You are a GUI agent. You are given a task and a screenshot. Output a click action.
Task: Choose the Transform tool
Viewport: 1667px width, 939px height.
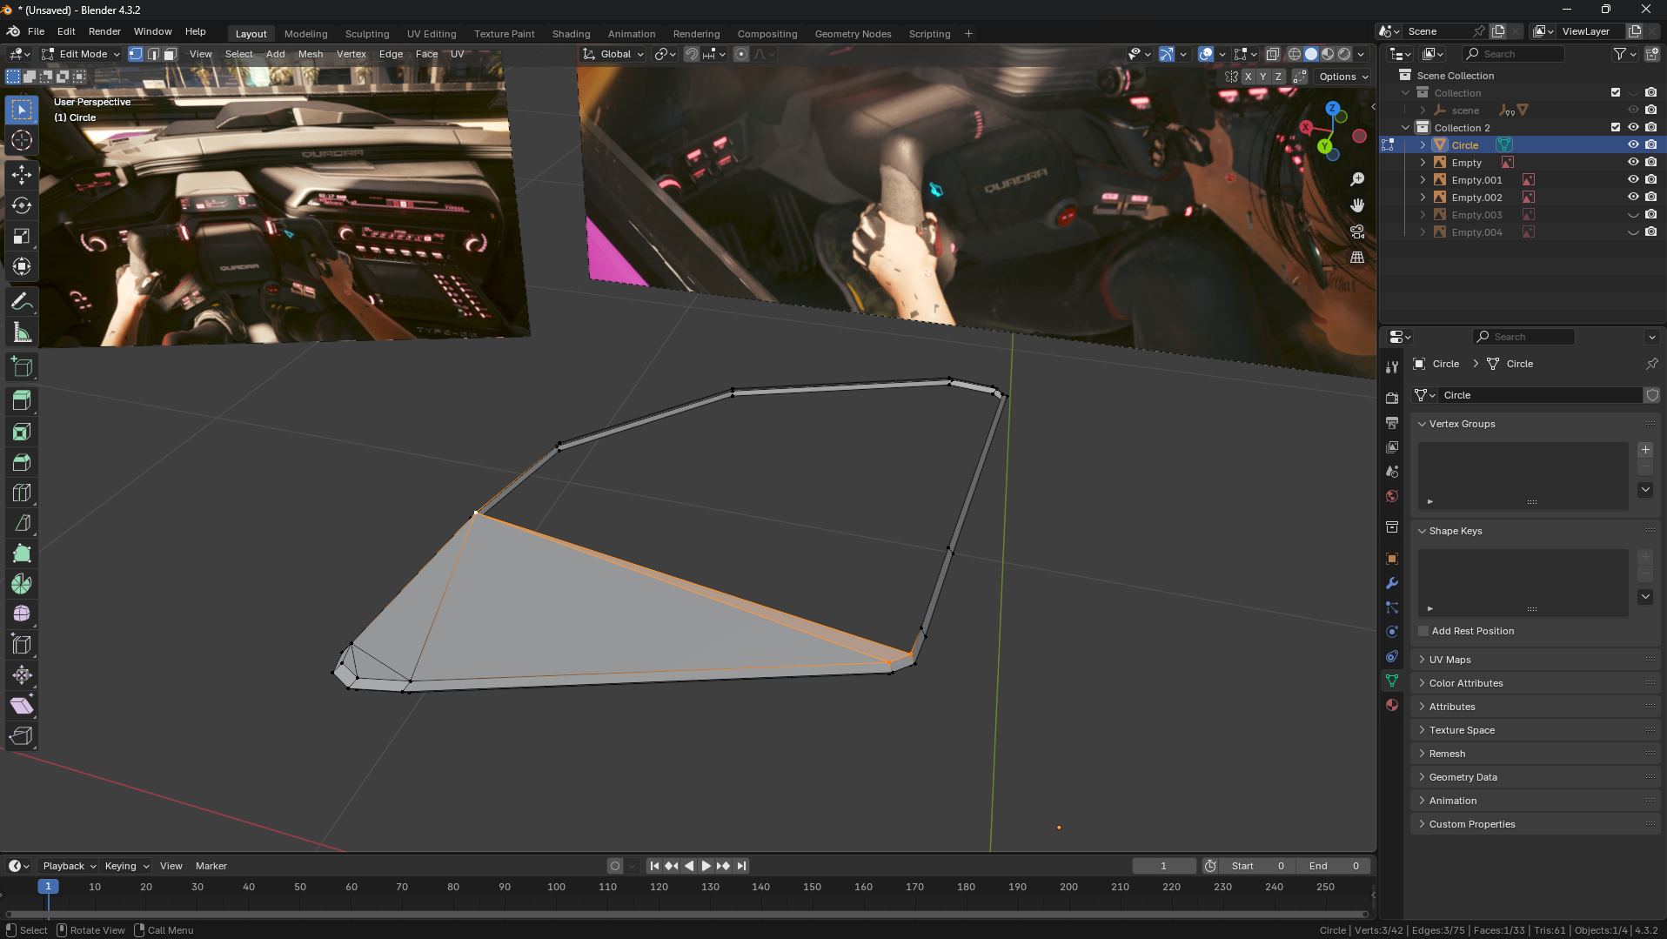click(x=22, y=266)
